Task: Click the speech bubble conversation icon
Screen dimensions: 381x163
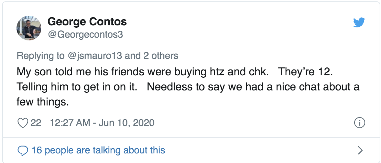Action: pos(23,150)
